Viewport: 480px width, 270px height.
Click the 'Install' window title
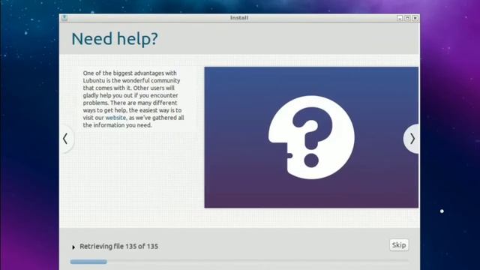[239, 18]
